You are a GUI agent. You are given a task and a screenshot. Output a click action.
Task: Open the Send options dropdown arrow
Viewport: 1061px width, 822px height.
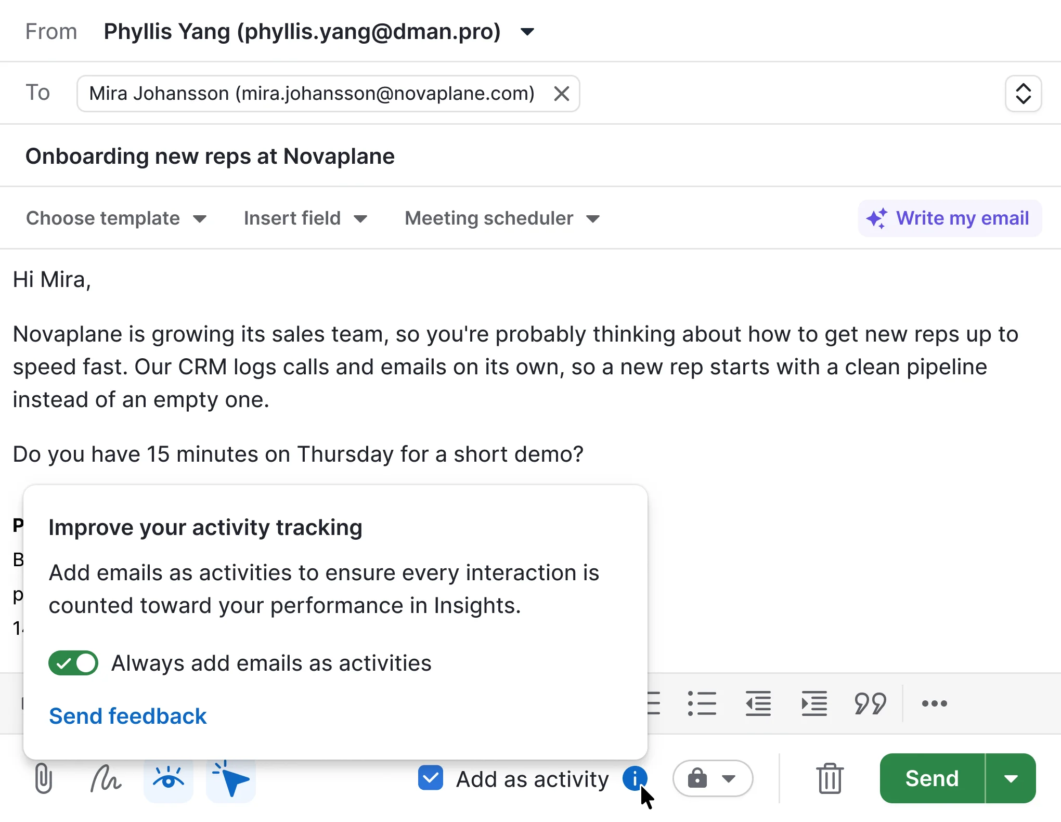click(1011, 778)
